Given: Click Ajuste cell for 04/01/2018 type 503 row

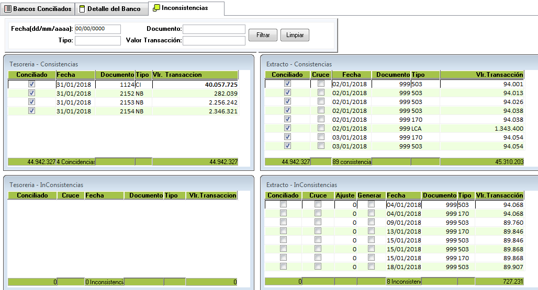Looking at the screenshot, I should tap(346, 205).
